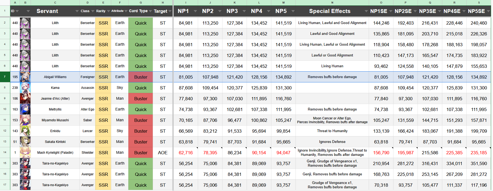Viewport: 493px width, 191px height.
Task: Click the Lilith portrait in row 2
Action: (x=25, y=23)
